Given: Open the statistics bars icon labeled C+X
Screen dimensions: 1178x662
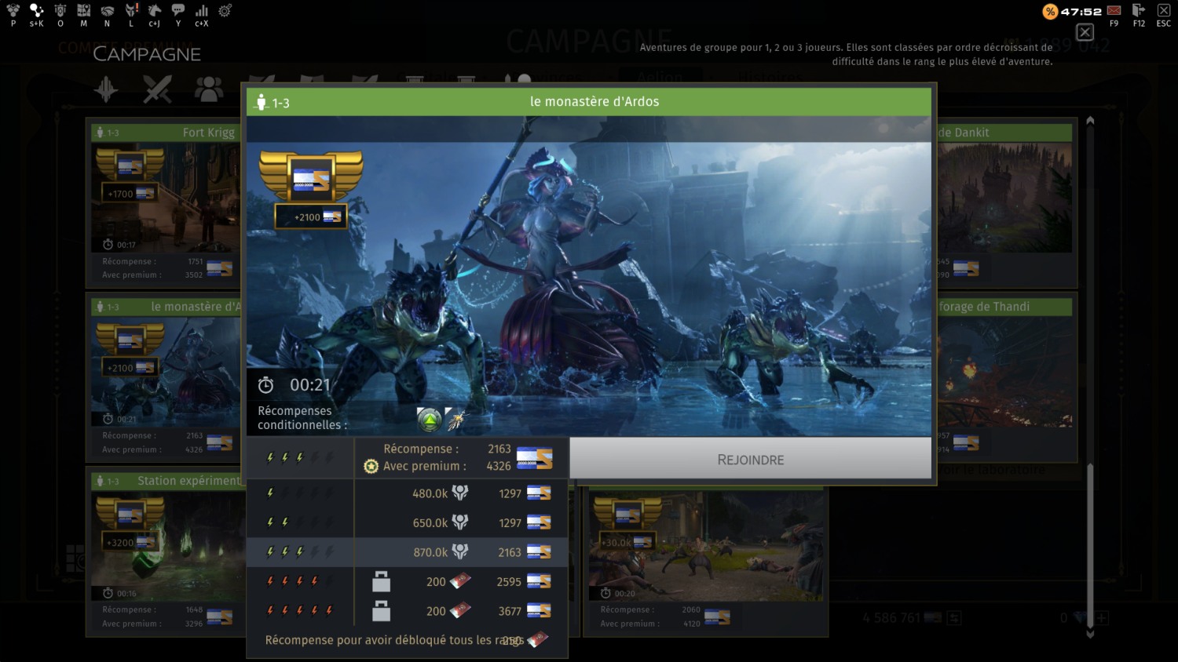Looking at the screenshot, I should click(202, 11).
